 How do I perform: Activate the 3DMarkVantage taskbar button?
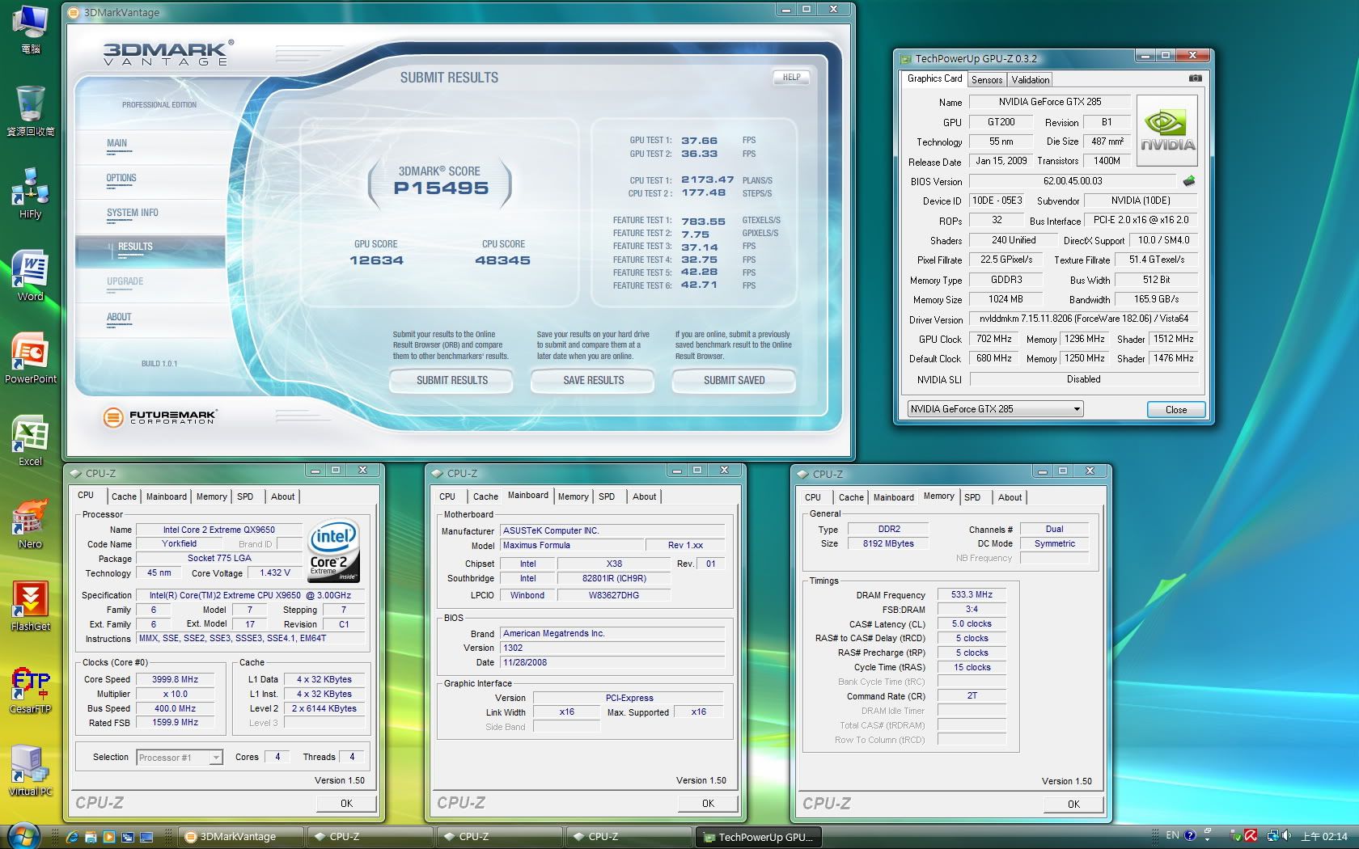239,837
